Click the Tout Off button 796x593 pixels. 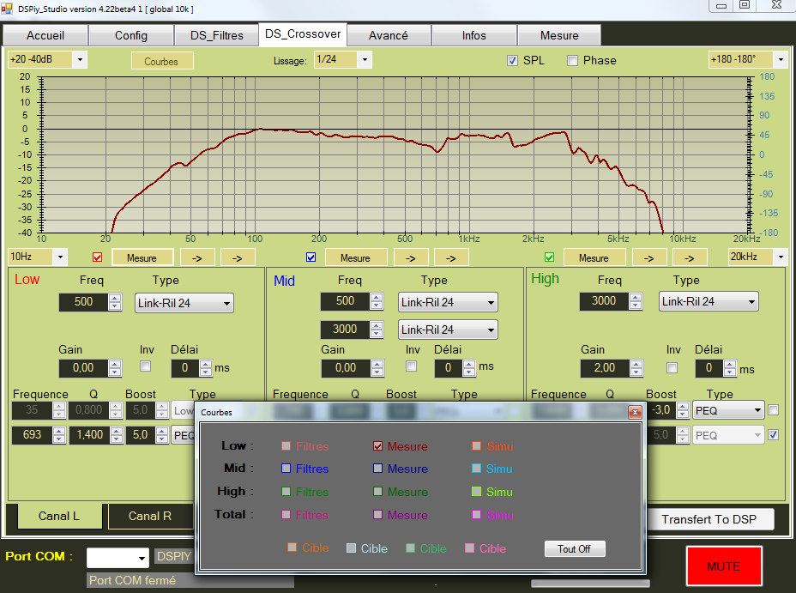click(574, 548)
